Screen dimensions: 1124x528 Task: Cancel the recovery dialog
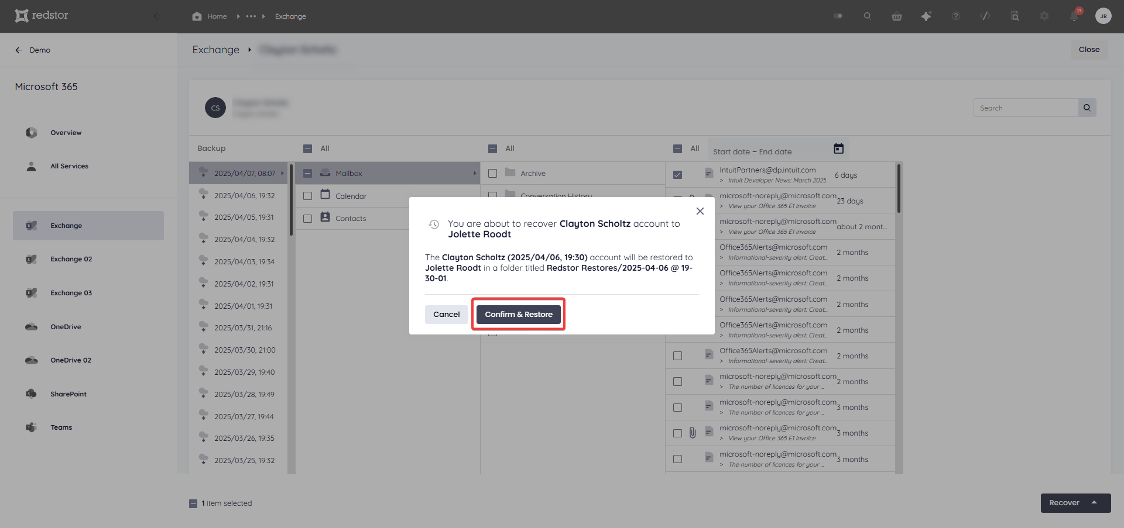[x=446, y=314]
